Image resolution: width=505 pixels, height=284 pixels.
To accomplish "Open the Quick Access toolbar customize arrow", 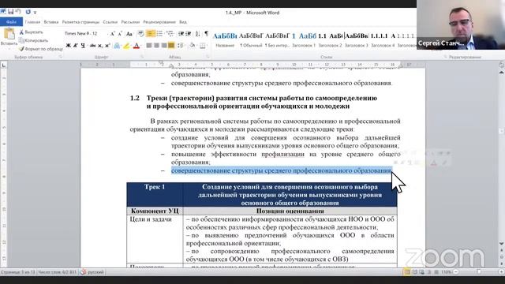I will click(35, 13).
